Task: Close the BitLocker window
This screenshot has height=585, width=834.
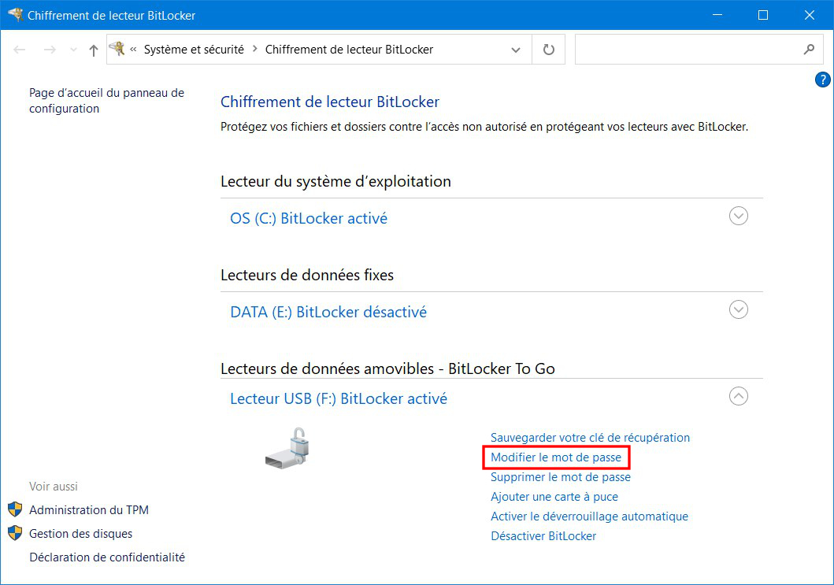Action: [809, 15]
